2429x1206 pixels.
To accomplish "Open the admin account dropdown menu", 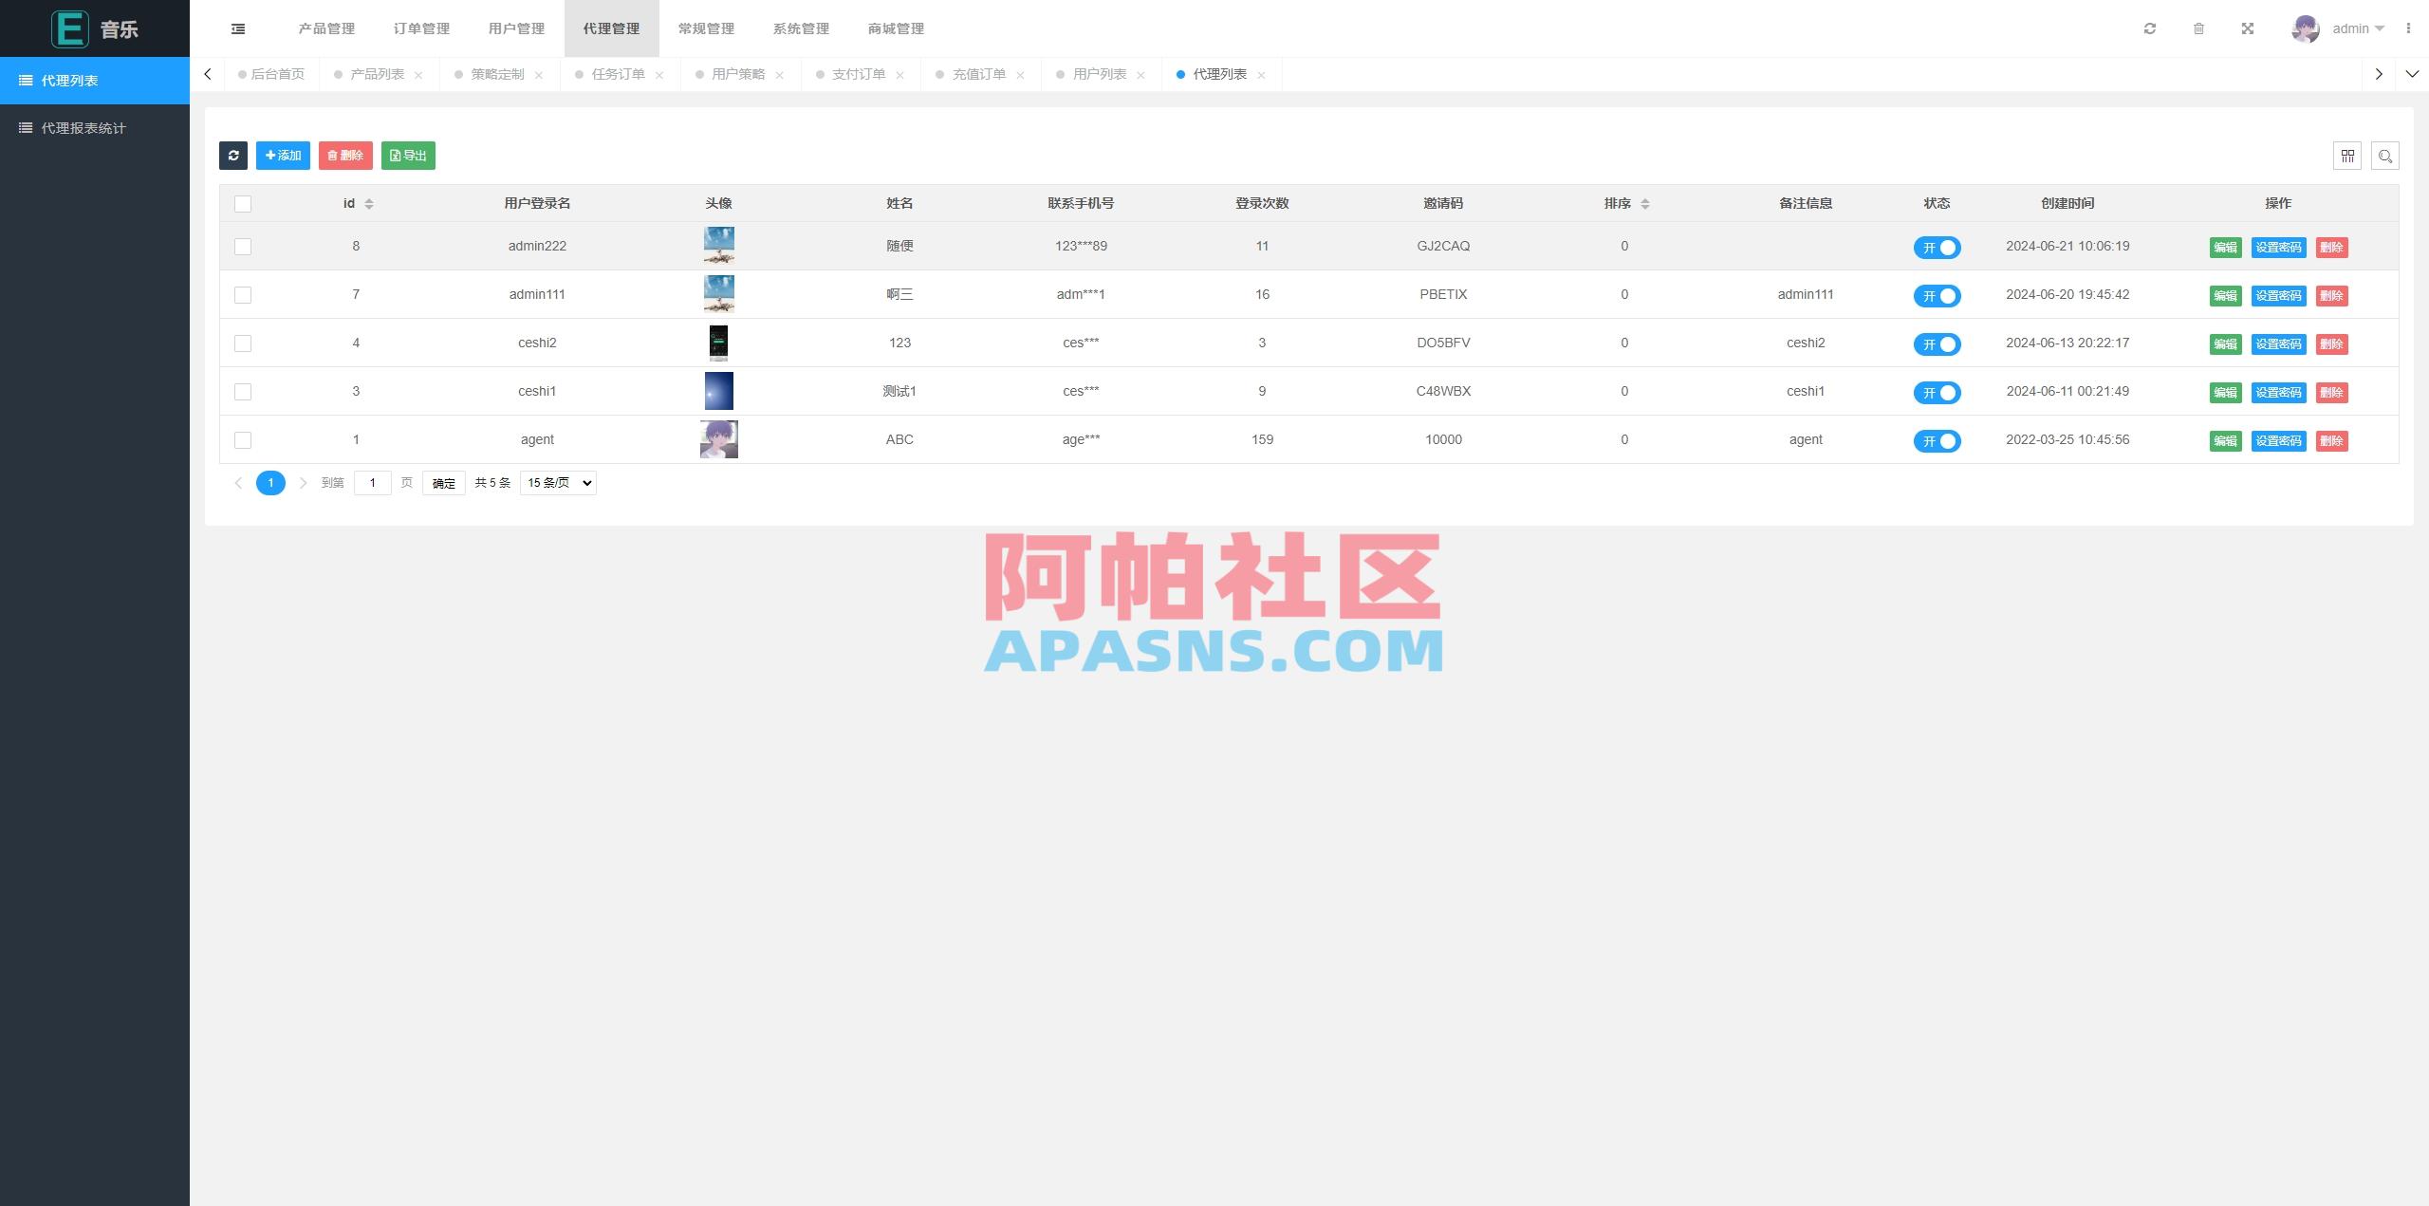I will tap(2357, 28).
